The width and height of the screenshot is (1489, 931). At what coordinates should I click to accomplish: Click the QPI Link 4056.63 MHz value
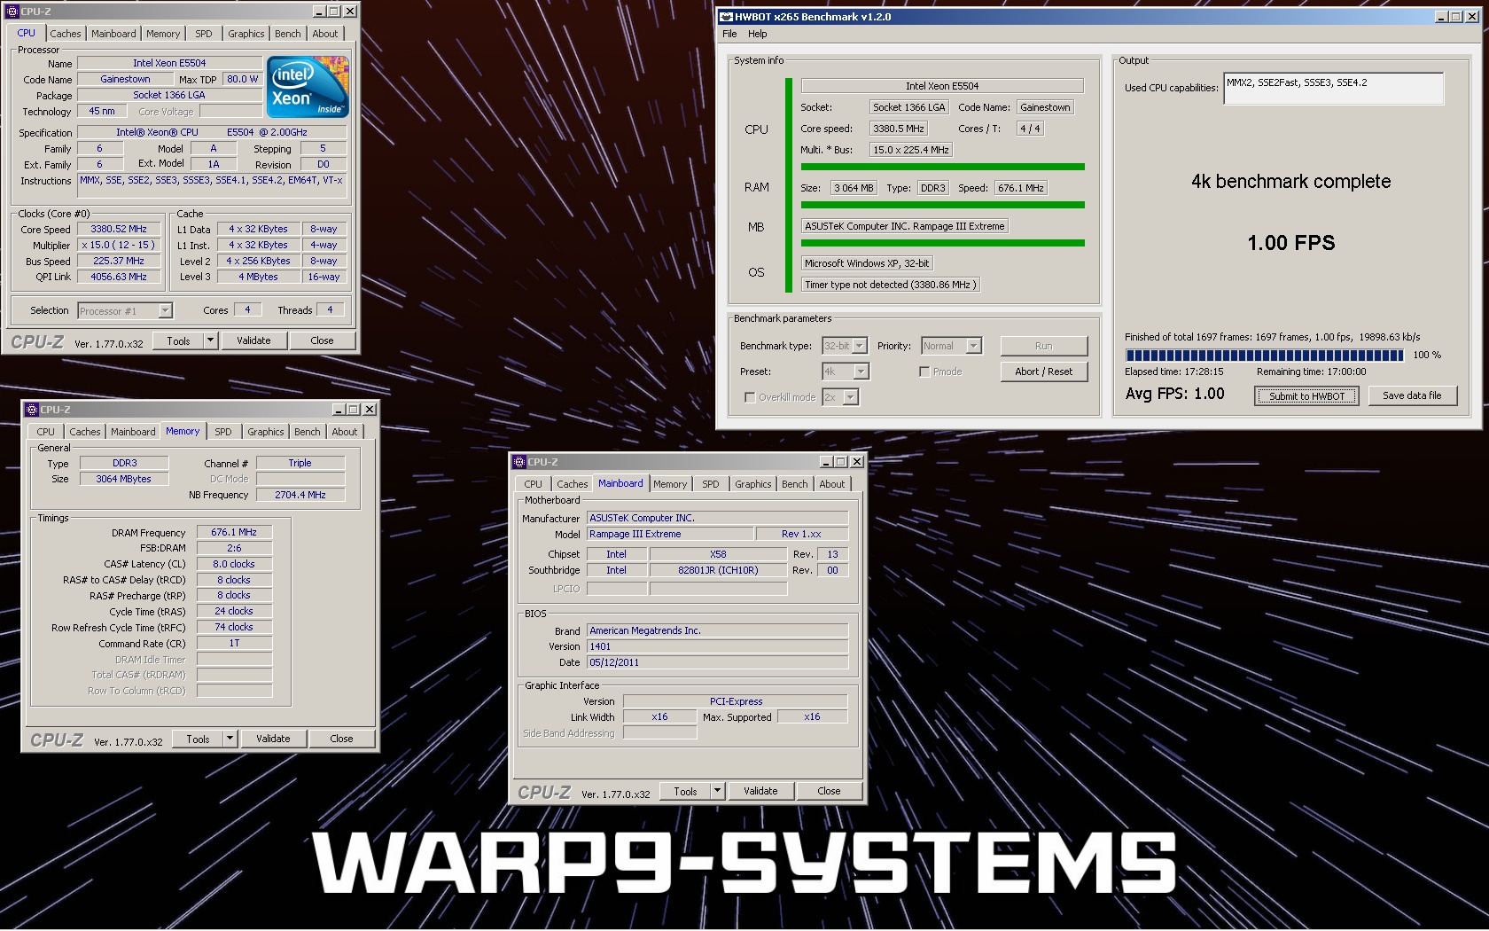coord(119,277)
